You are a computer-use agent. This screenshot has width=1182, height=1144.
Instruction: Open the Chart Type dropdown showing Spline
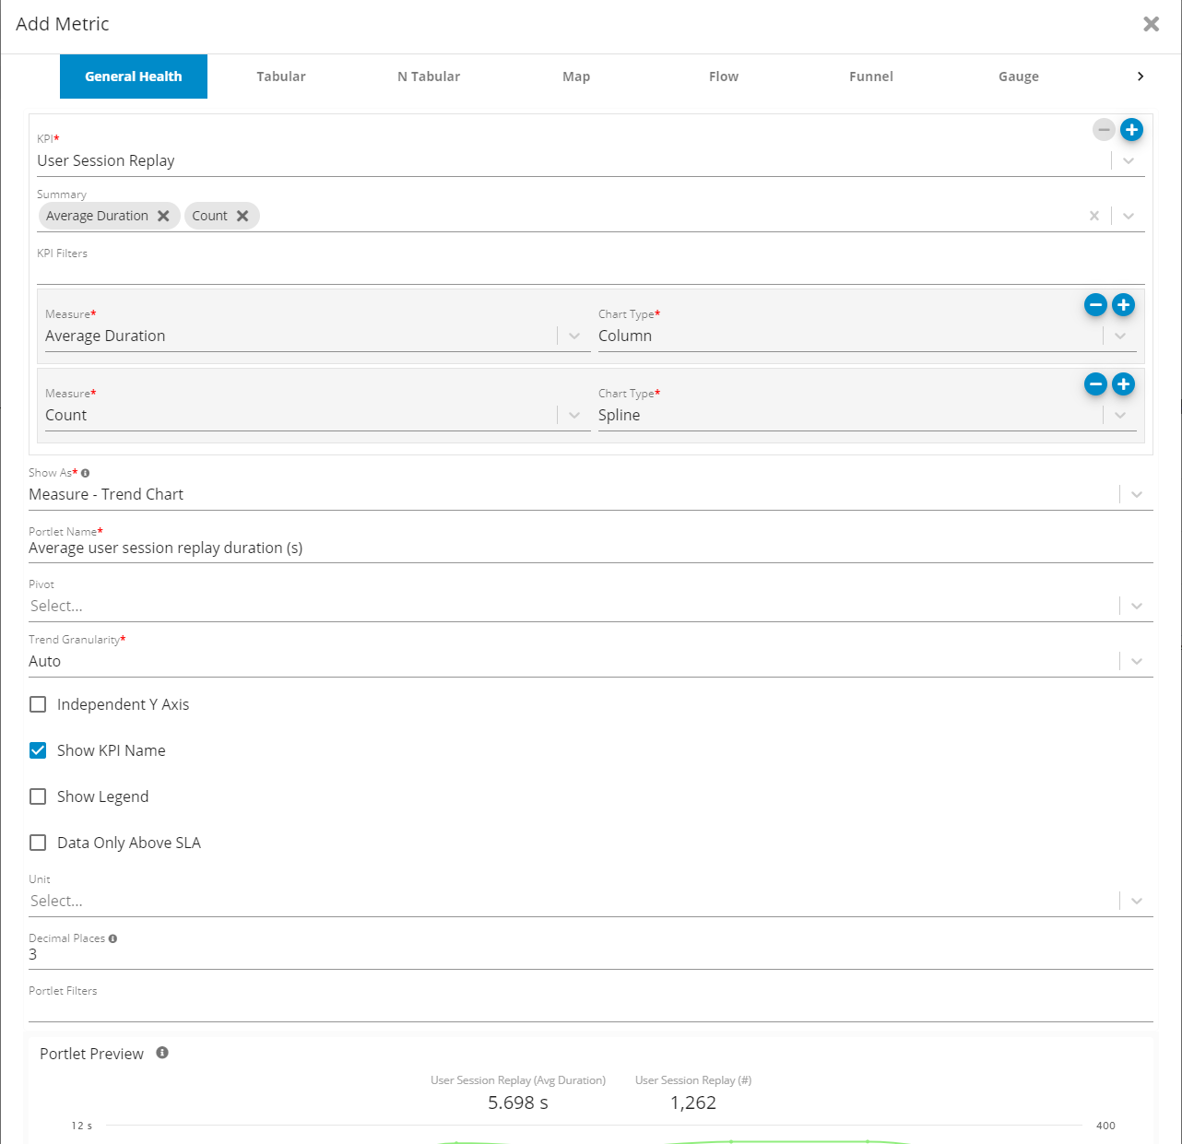point(1119,415)
